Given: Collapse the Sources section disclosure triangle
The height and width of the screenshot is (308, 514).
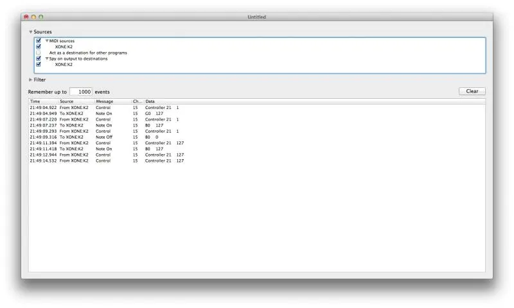Looking at the screenshot, I should click(30, 32).
